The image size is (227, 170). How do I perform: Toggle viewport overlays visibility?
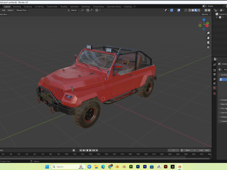coord(179,10)
